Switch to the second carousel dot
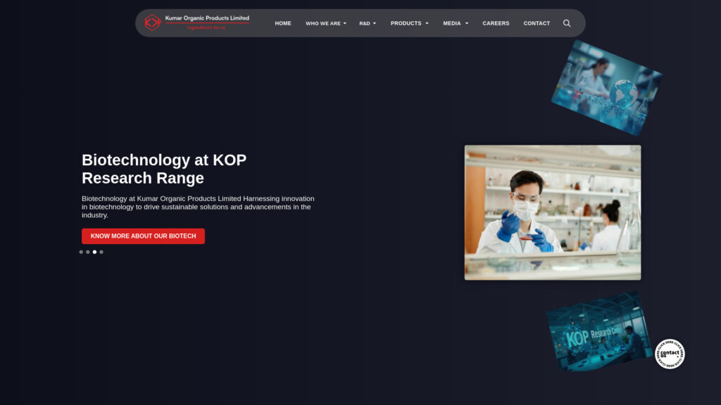 click(87, 251)
